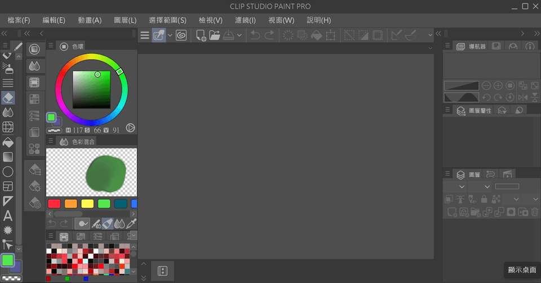Click the green blob on mixing canvas
Image resolution: width=541 pixels, height=283 pixels.
click(105, 173)
